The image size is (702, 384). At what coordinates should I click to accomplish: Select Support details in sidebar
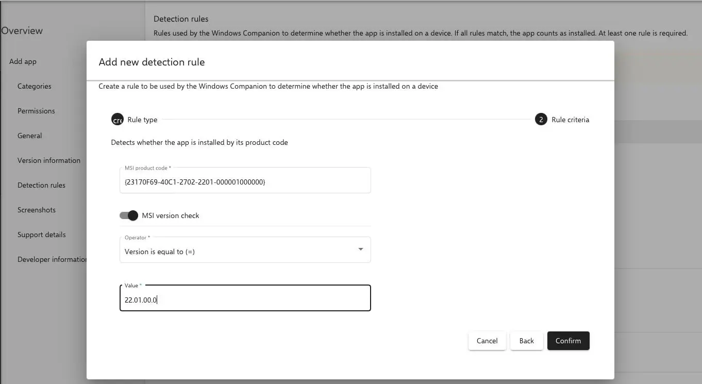click(42, 235)
